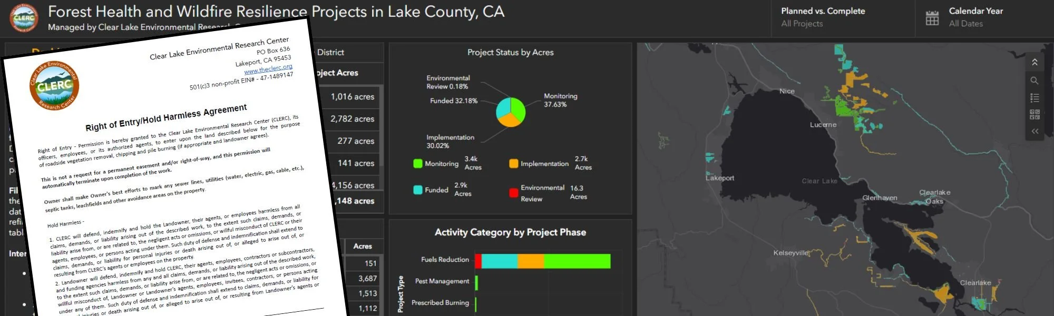Click the Monitoring 37.63% pie label
This screenshot has width=1054, height=316.
[x=560, y=100]
